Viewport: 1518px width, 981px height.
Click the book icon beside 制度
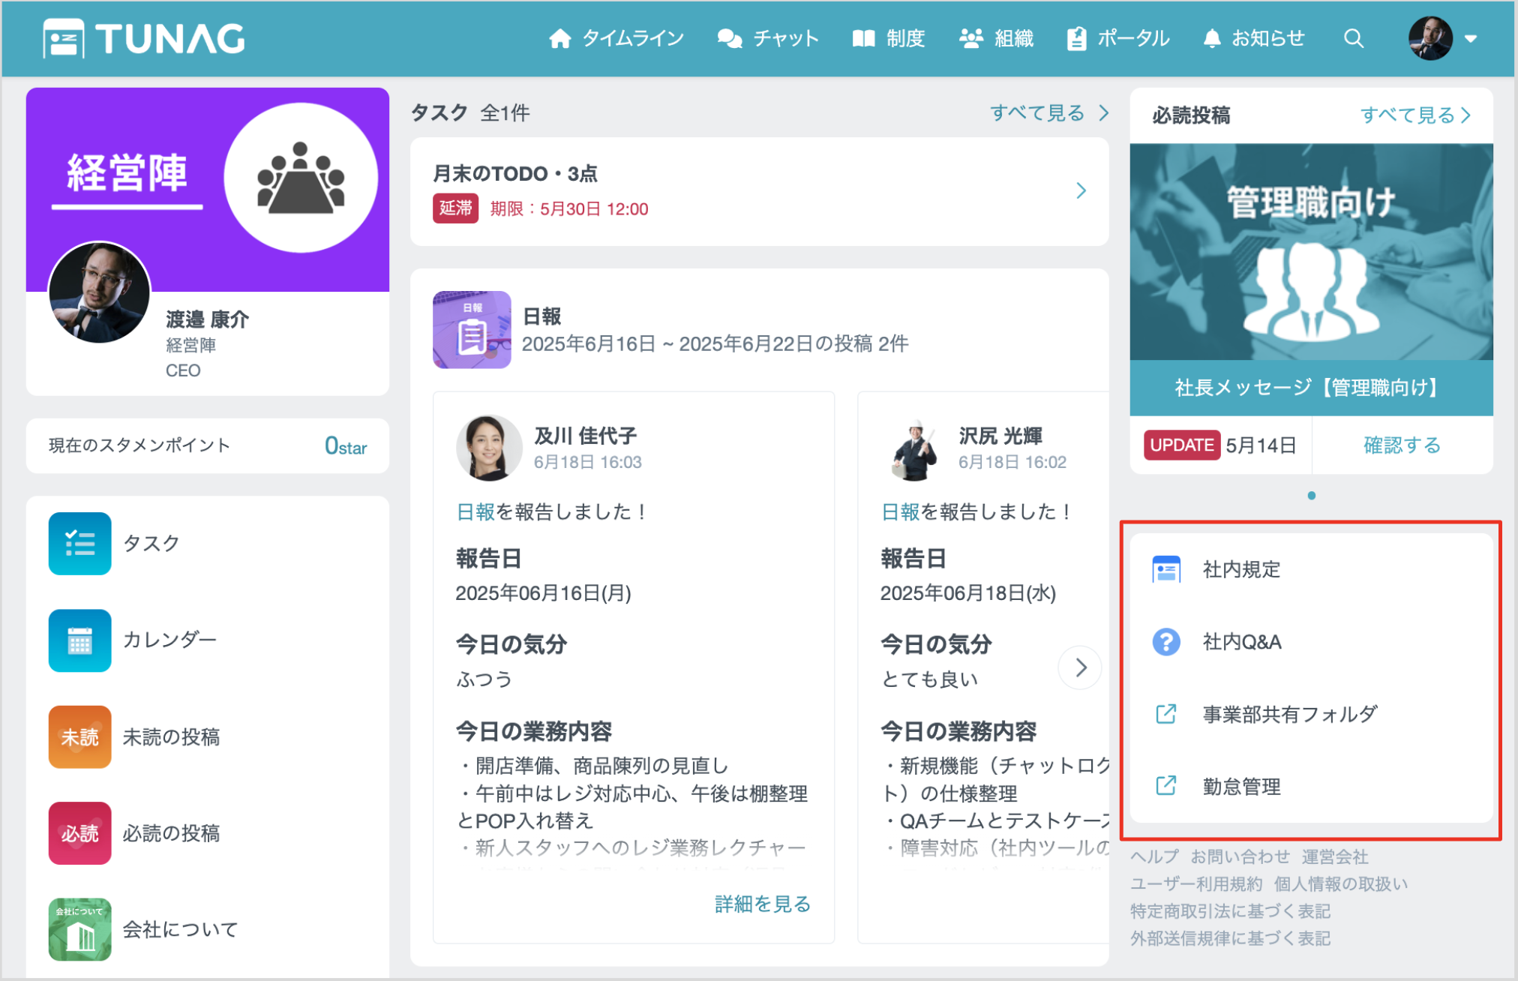(864, 38)
